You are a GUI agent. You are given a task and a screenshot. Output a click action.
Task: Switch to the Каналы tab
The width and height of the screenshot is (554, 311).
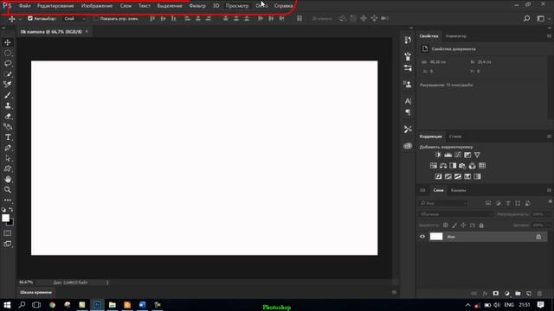point(458,190)
